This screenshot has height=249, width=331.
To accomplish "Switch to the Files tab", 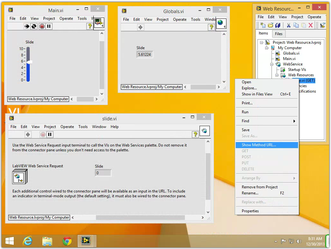I will pyautogui.click(x=279, y=34).
